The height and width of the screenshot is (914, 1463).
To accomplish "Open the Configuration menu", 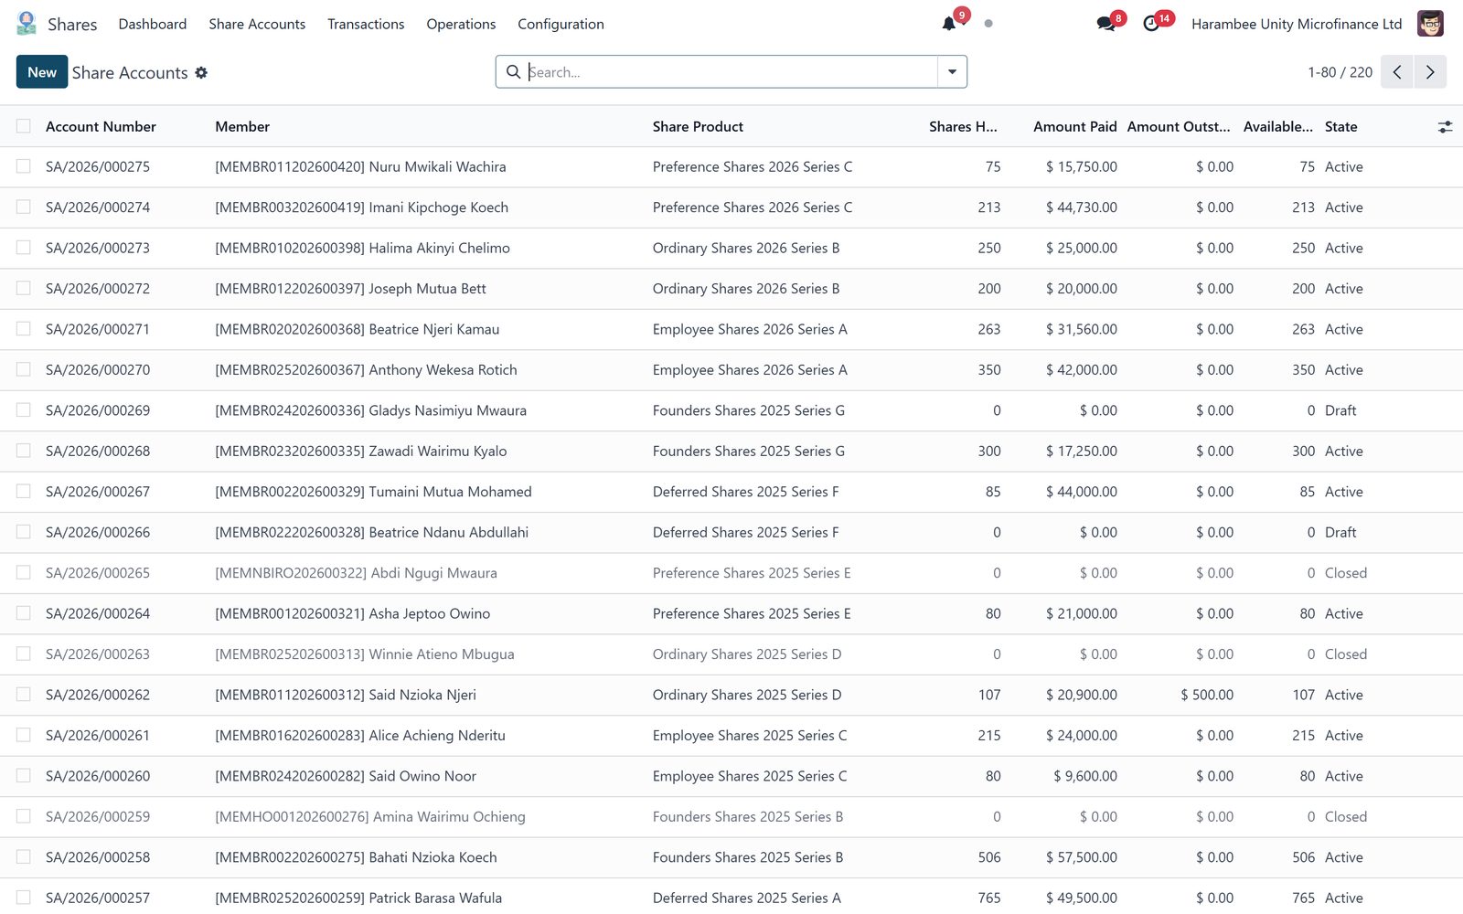I will click(561, 24).
